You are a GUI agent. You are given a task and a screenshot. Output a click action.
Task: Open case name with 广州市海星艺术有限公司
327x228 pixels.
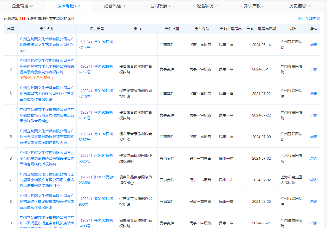[47, 94]
